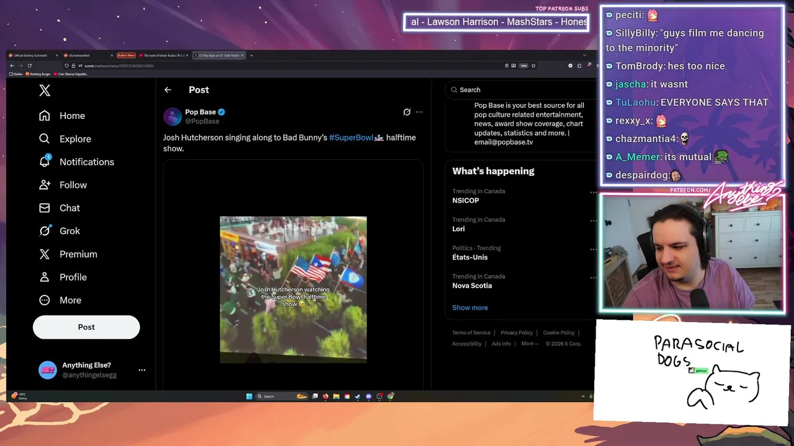Show hidden system tray icons
The image size is (794, 446).
[582, 396]
